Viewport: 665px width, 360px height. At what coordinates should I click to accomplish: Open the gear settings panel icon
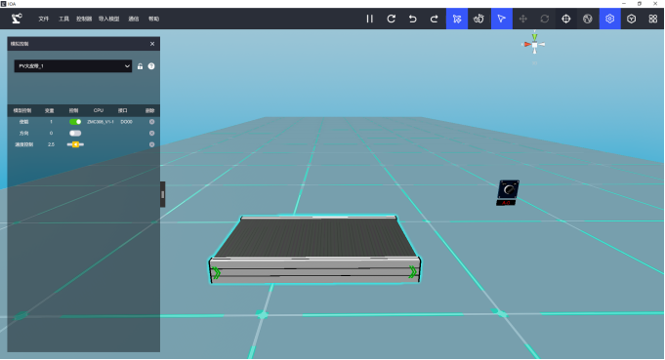(610, 19)
